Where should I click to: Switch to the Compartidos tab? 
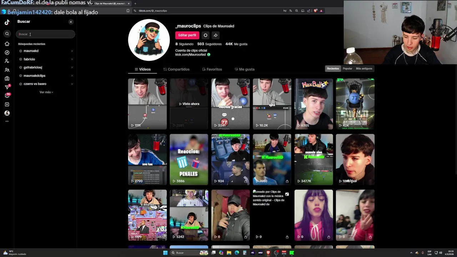click(x=176, y=69)
